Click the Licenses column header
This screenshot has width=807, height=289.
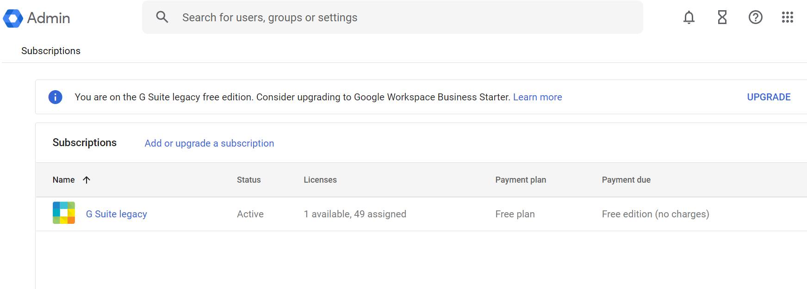pos(320,180)
